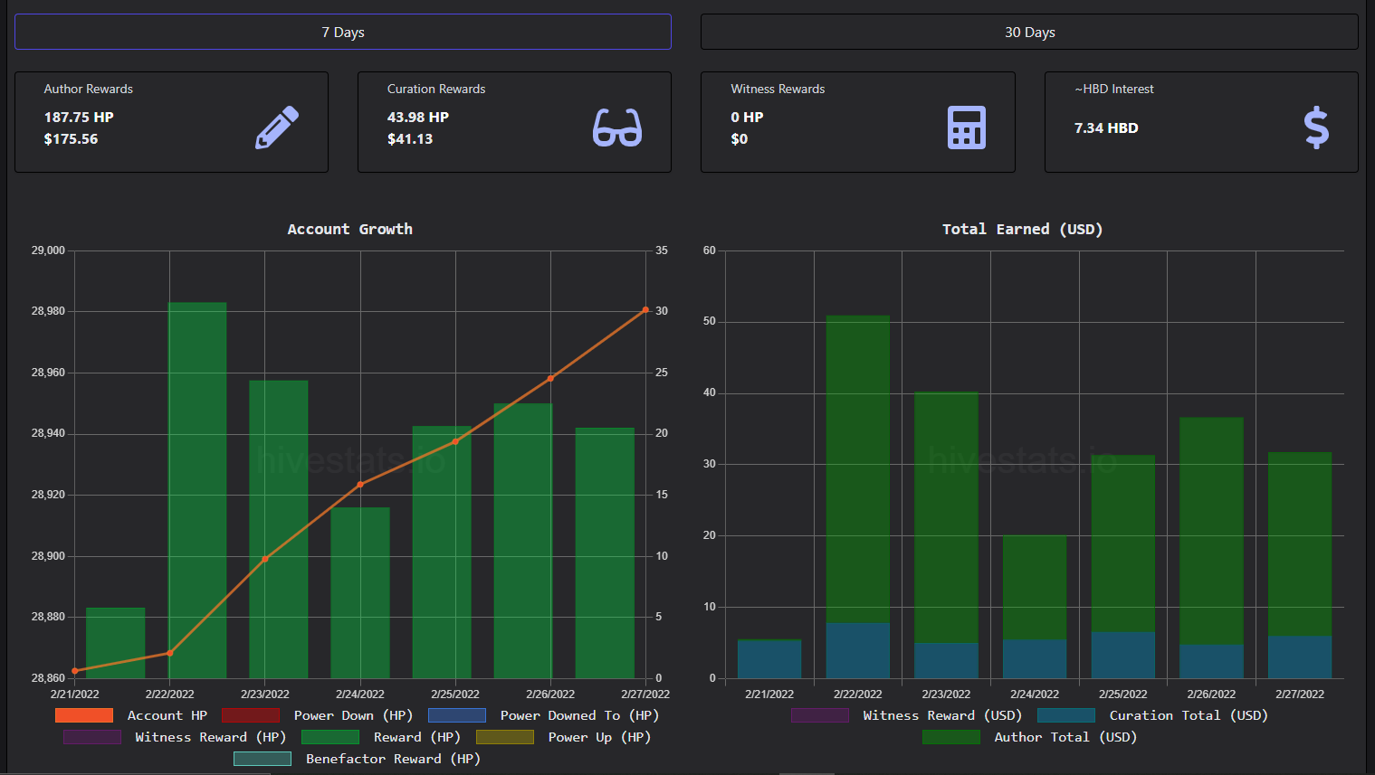The image size is (1375, 775).
Task: Toggle Power Up (HP) legend swatch
Action: tap(505, 737)
